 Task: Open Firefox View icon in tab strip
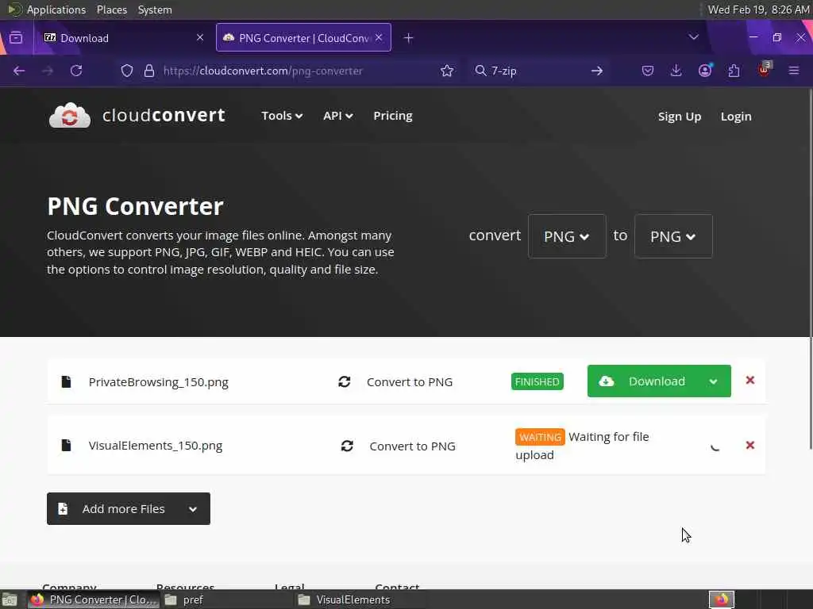[16, 38]
